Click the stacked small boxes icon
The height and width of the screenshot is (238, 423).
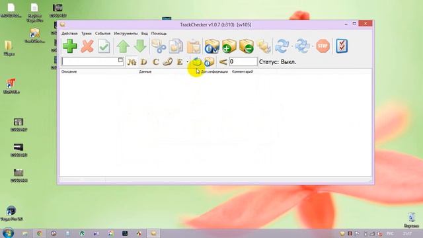coord(264,46)
